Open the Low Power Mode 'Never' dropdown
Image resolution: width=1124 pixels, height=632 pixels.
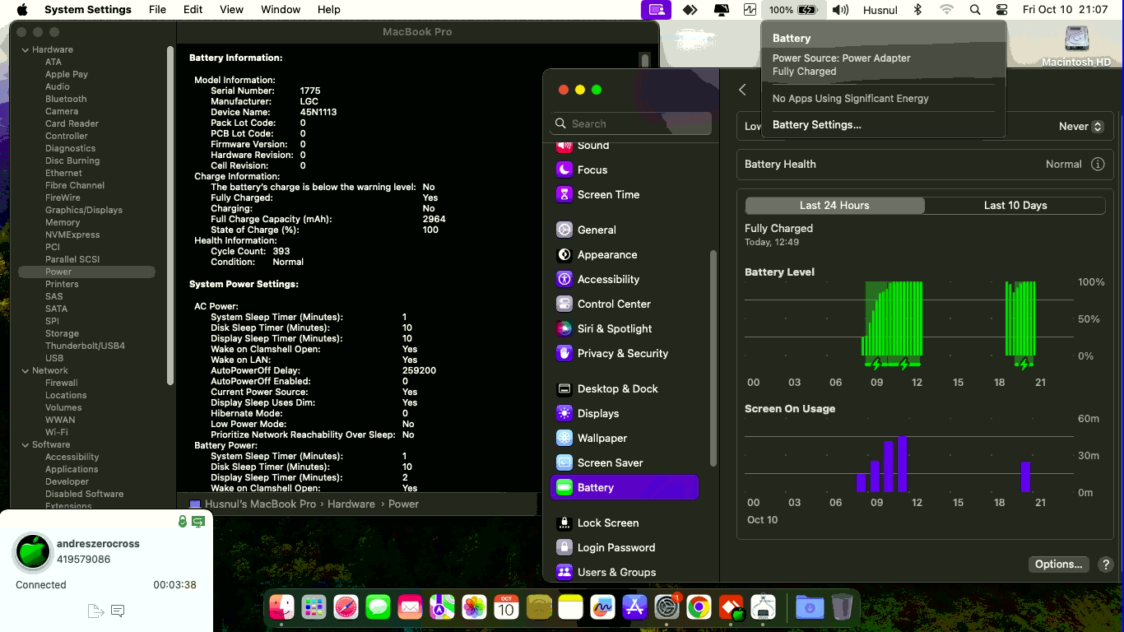pos(1080,126)
